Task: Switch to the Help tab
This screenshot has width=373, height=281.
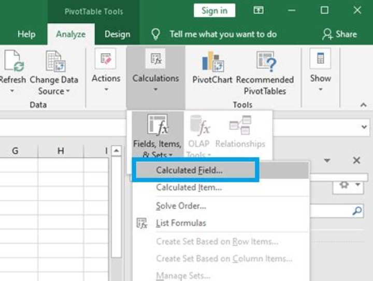Action: (x=26, y=34)
